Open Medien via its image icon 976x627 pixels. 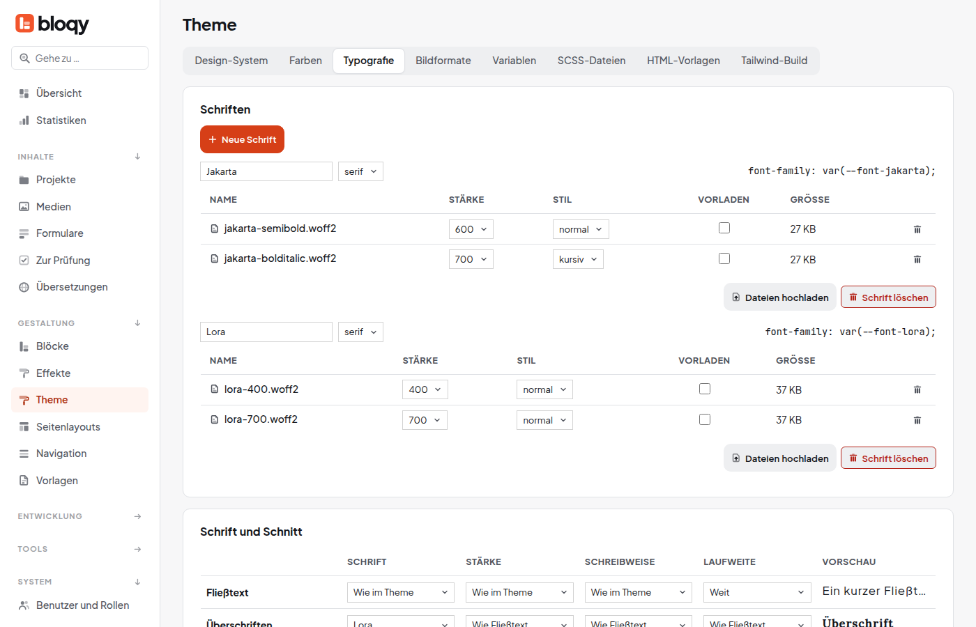point(24,207)
